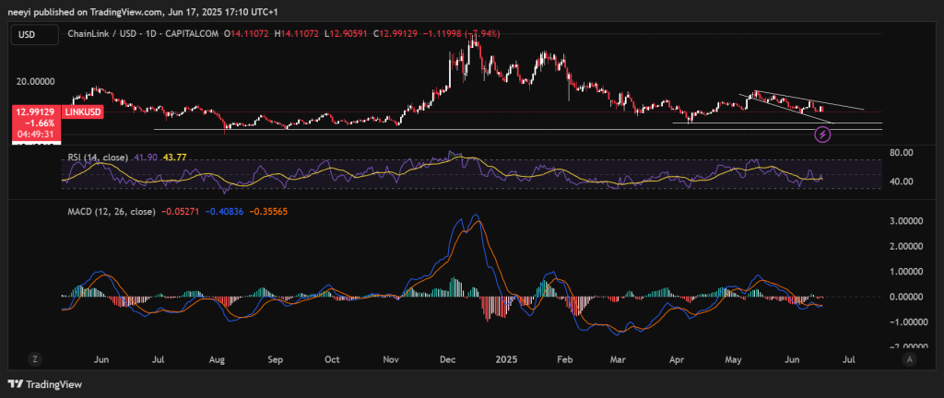Click the 3.00000 MACD scale label
Screen dimensions: 944x398
click(906, 222)
